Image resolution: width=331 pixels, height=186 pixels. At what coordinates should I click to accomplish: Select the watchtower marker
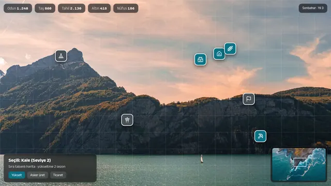tap(127, 120)
